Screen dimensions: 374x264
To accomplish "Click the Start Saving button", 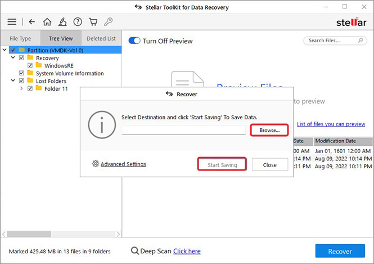I will [x=222, y=165].
